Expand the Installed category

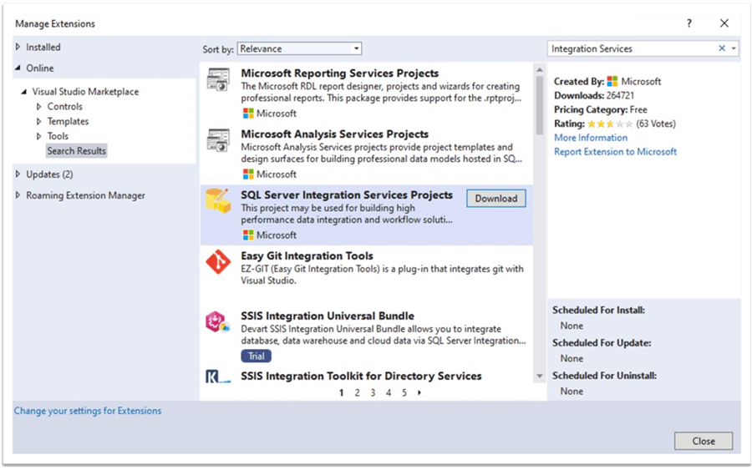(x=18, y=47)
